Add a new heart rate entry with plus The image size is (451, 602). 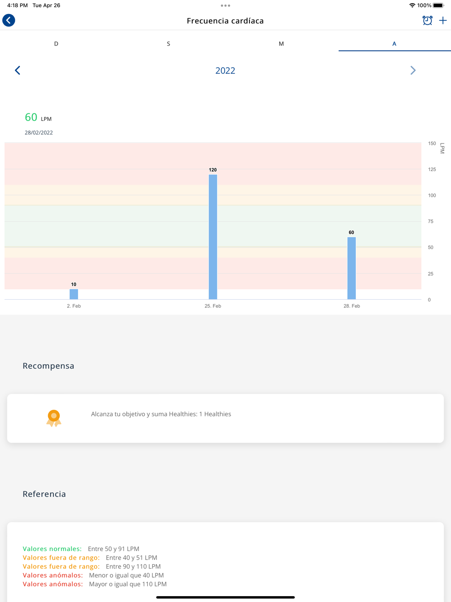coord(443,20)
